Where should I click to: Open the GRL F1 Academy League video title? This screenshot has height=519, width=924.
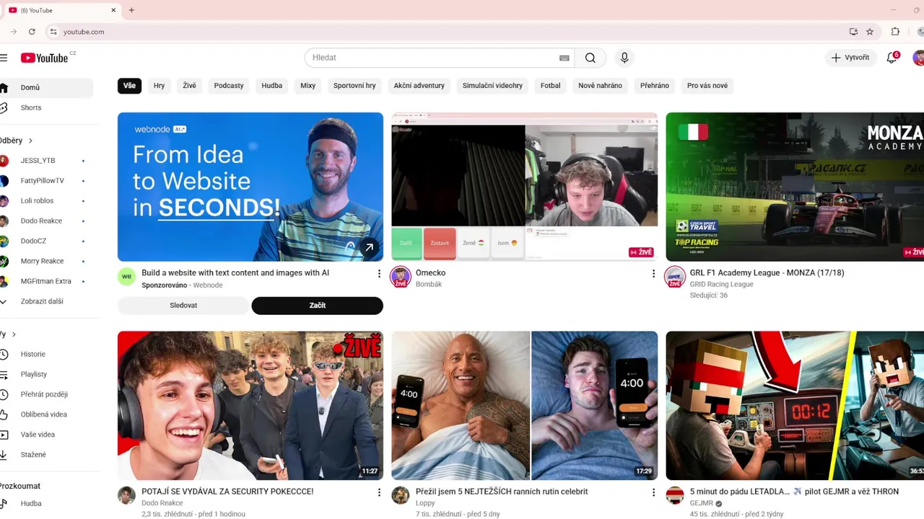point(767,272)
